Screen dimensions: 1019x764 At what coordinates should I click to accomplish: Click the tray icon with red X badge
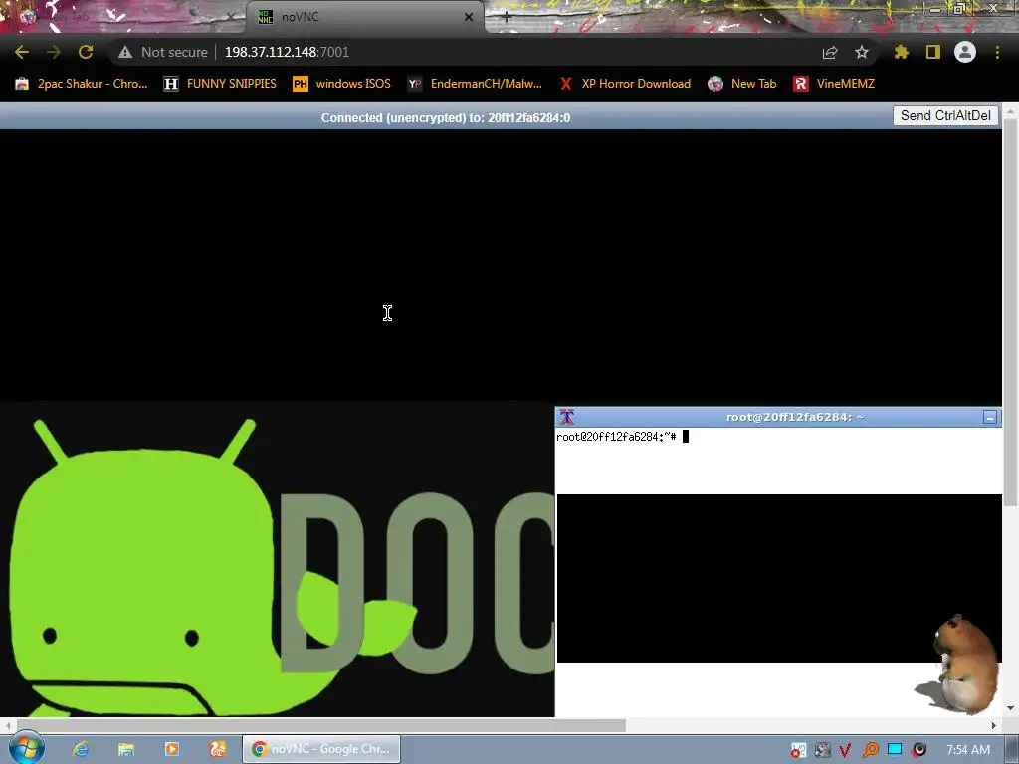[798, 750]
